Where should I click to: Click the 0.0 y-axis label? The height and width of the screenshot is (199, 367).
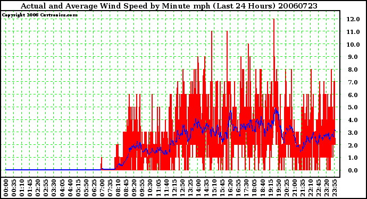pyautogui.click(x=353, y=170)
